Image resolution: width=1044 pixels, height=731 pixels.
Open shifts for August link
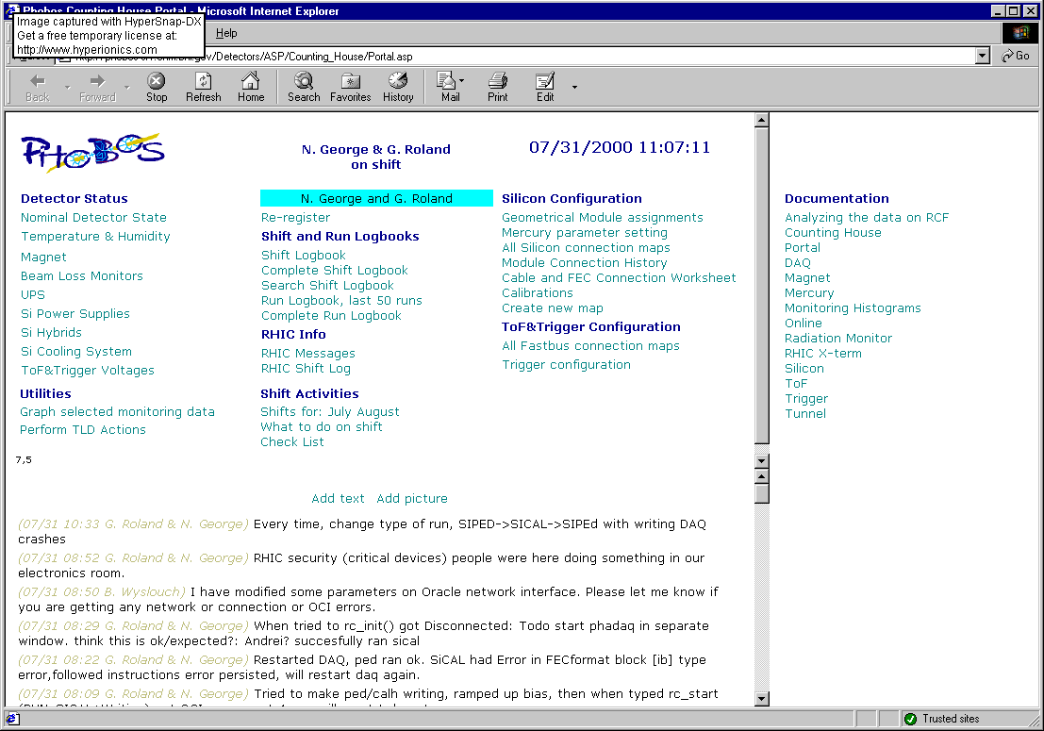(378, 412)
